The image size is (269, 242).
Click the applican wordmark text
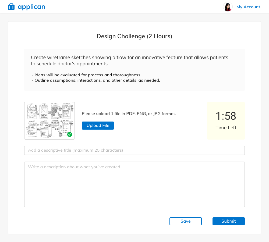click(31, 7)
